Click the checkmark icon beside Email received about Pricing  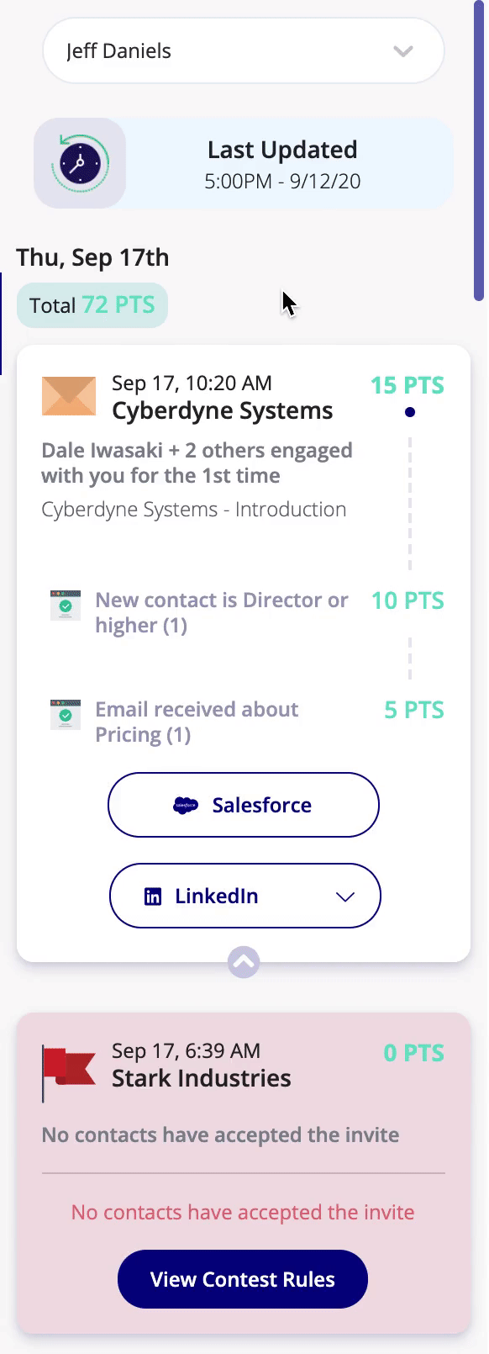click(66, 715)
